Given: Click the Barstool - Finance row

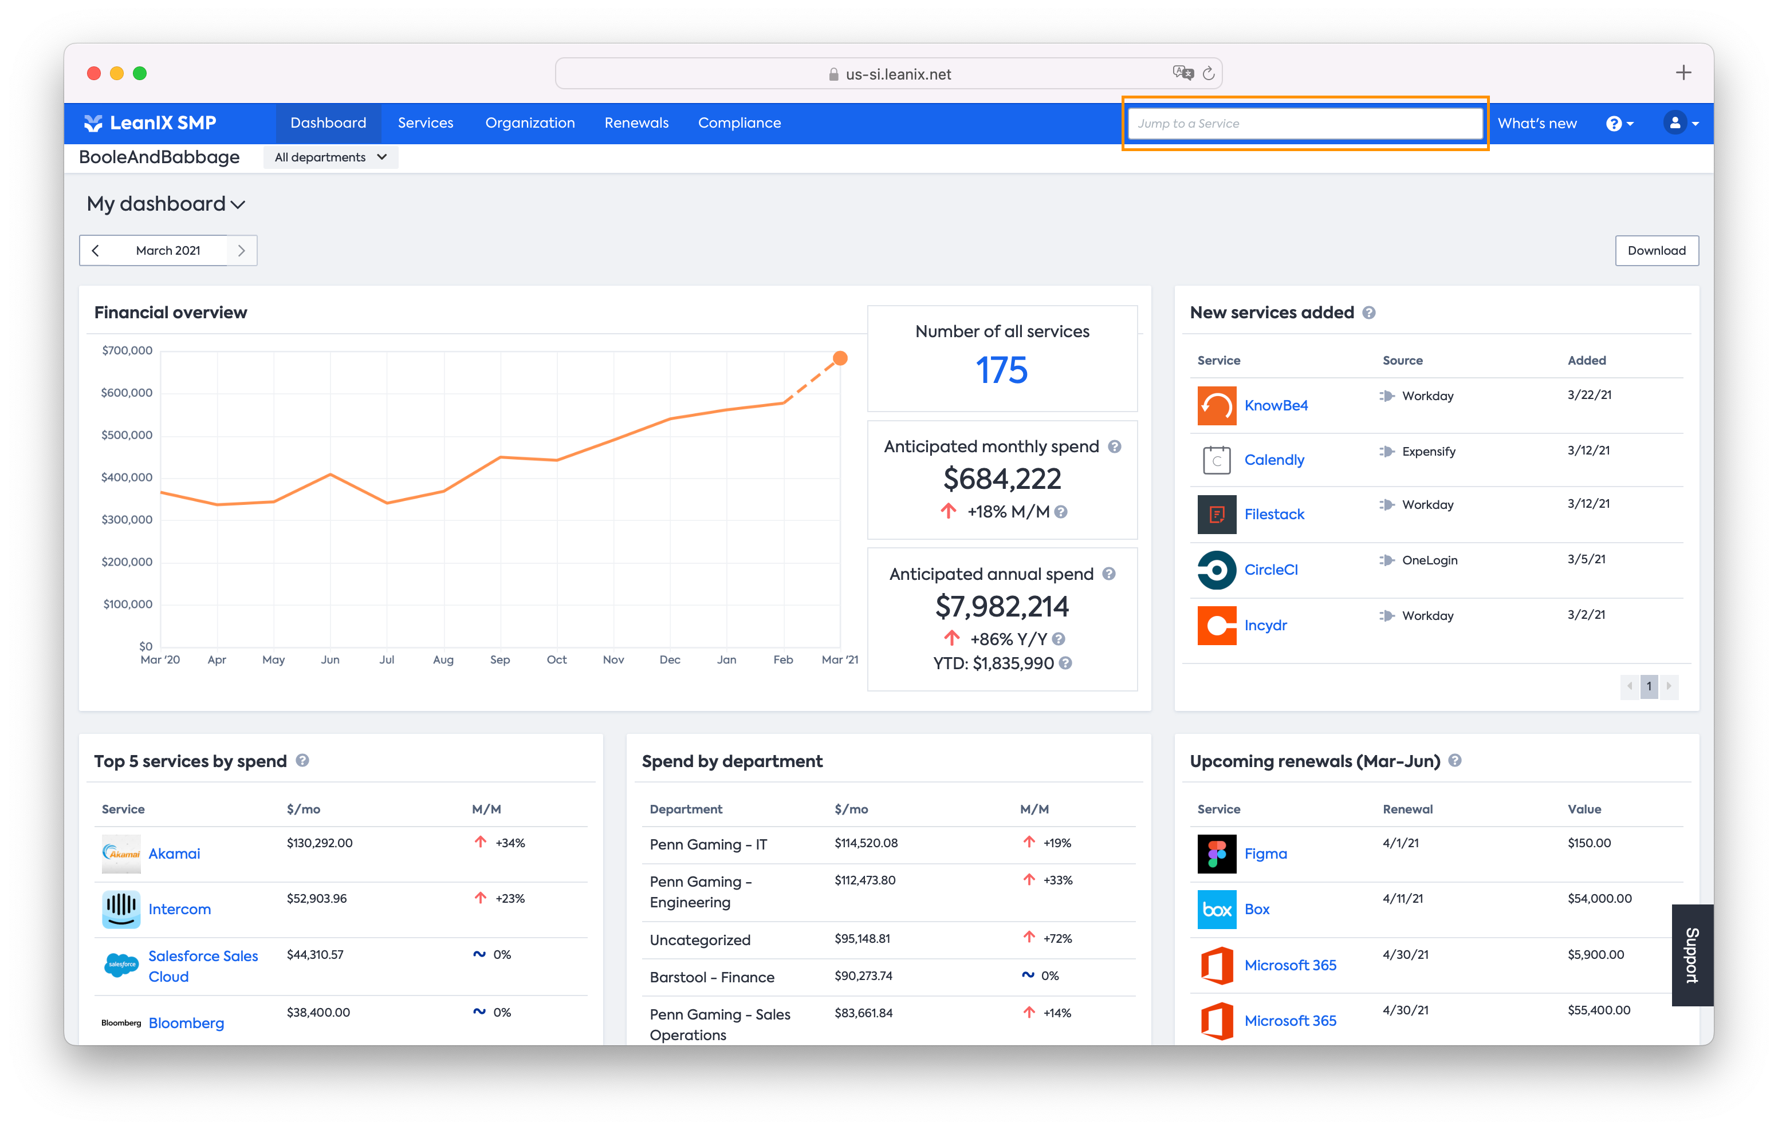Looking at the screenshot, I should point(888,977).
